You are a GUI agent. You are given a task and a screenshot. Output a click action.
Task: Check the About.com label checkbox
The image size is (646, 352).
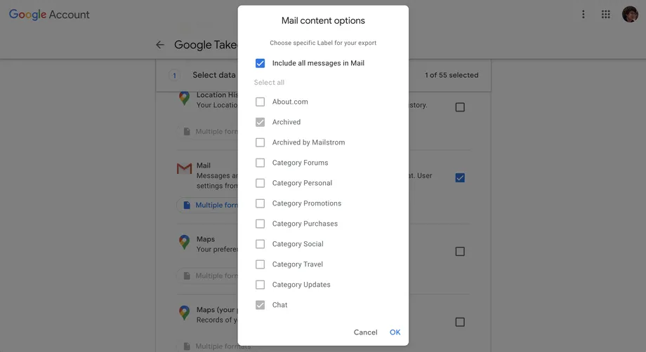(x=260, y=102)
